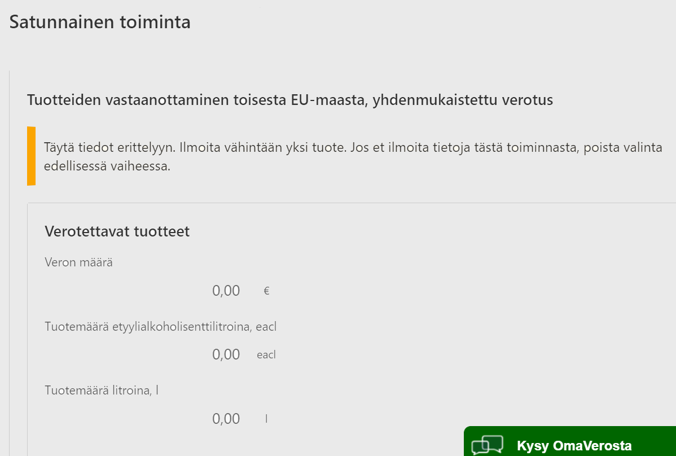Click the 'Tuotemäärä etyylialkoholisenttilitroina, eacl' label
This screenshot has width=676, height=456.
(160, 326)
